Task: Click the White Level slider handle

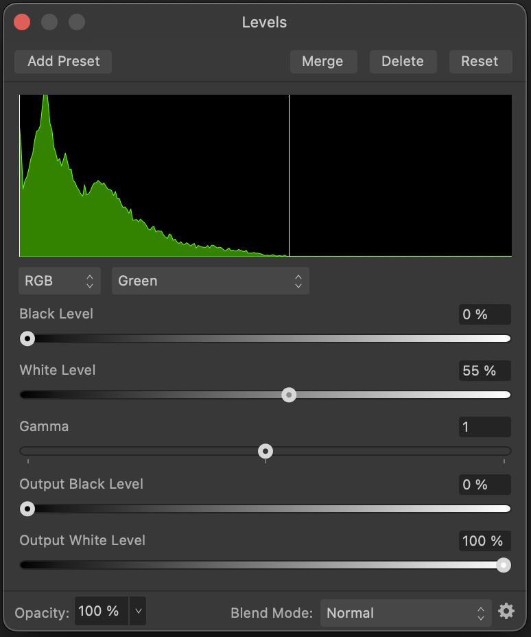Action: 289,395
